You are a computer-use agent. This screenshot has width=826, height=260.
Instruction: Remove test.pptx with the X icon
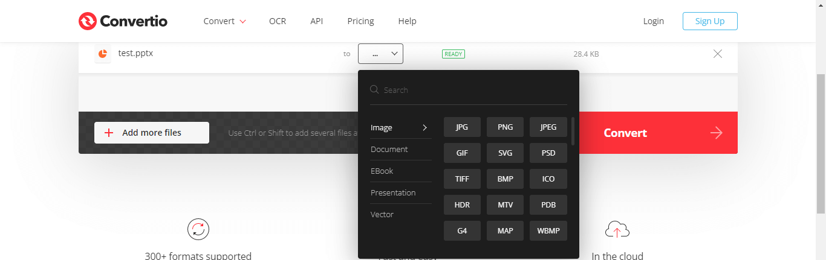pyautogui.click(x=718, y=54)
